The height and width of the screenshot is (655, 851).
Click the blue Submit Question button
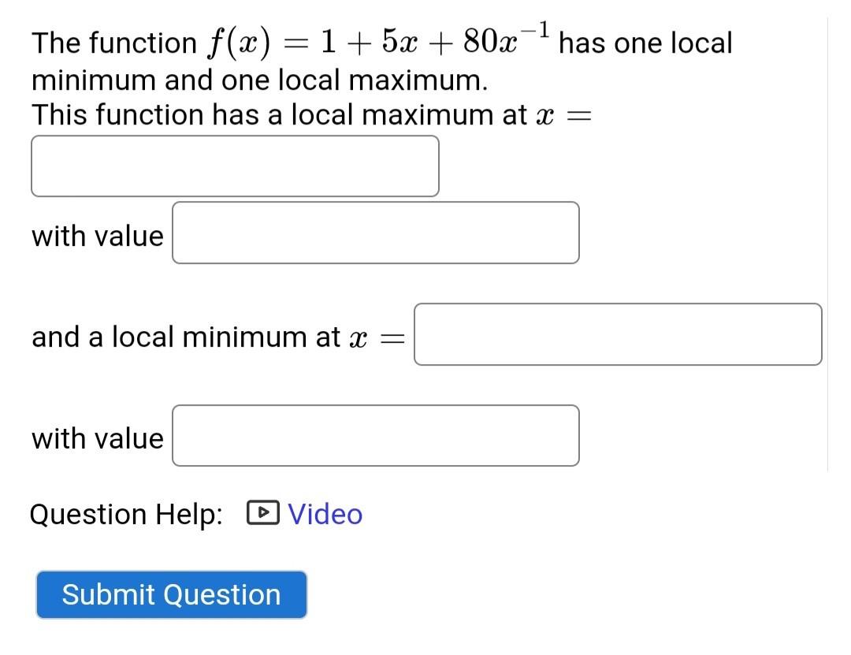(171, 594)
